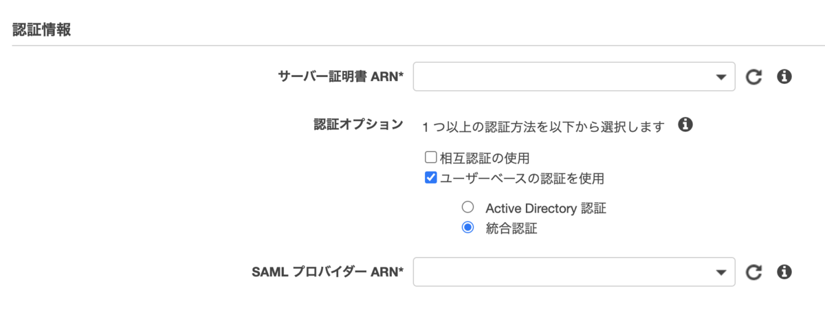Click the ユーザーベースの認証を使用 label text

click(522, 179)
